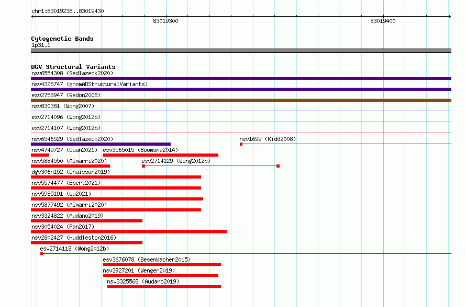Image resolution: width=466 pixels, height=307 pixels.
Task: Click the gray 1p31.1 cytogenetic band bar
Action: 241,51
